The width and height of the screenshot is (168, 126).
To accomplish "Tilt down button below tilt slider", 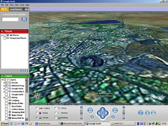I will [124, 118].
